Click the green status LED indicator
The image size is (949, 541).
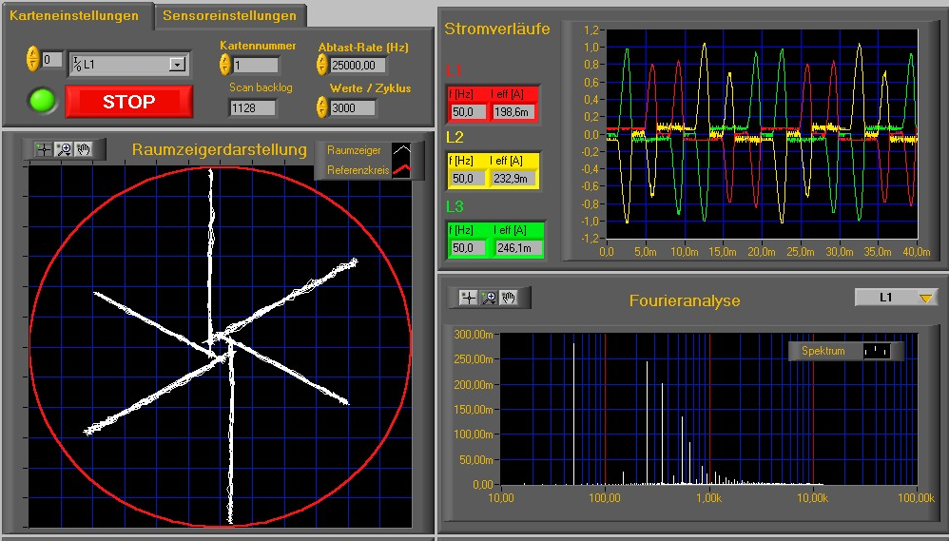[42, 101]
